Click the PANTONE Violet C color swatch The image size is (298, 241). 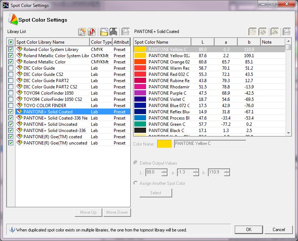pos(140,99)
